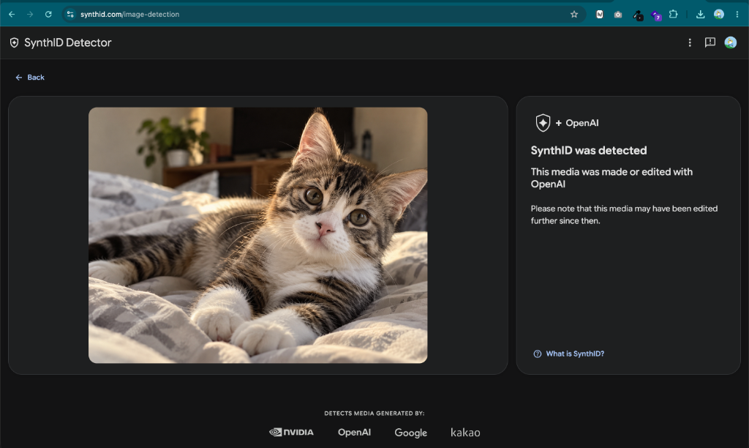
Task: Click the kitten image preview
Action: pyautogui.click(x=258, y=235)
